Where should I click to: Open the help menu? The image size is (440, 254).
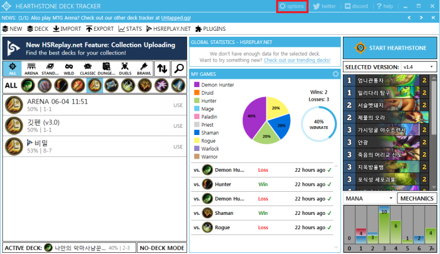pos(385,6)
